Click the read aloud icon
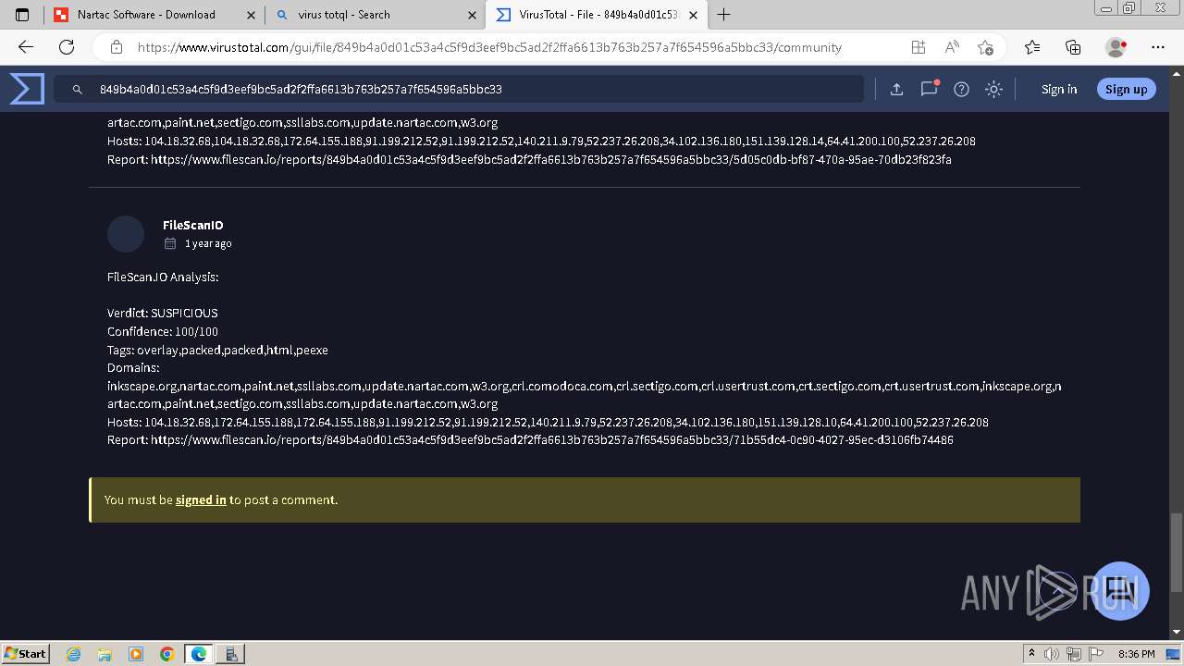The width and height of the screenshot is (1184, 666). click(x=952, y=47)
